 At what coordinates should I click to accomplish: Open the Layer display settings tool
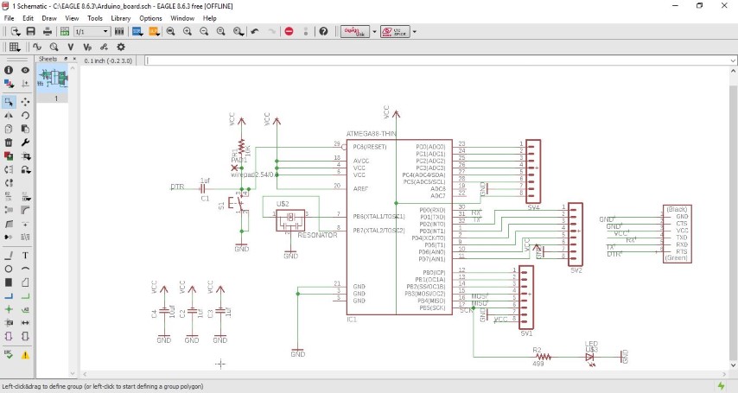click(9, 84)
